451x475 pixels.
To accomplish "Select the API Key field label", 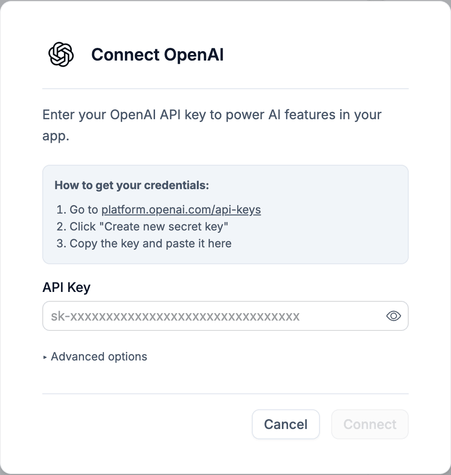I will (66, 287).
